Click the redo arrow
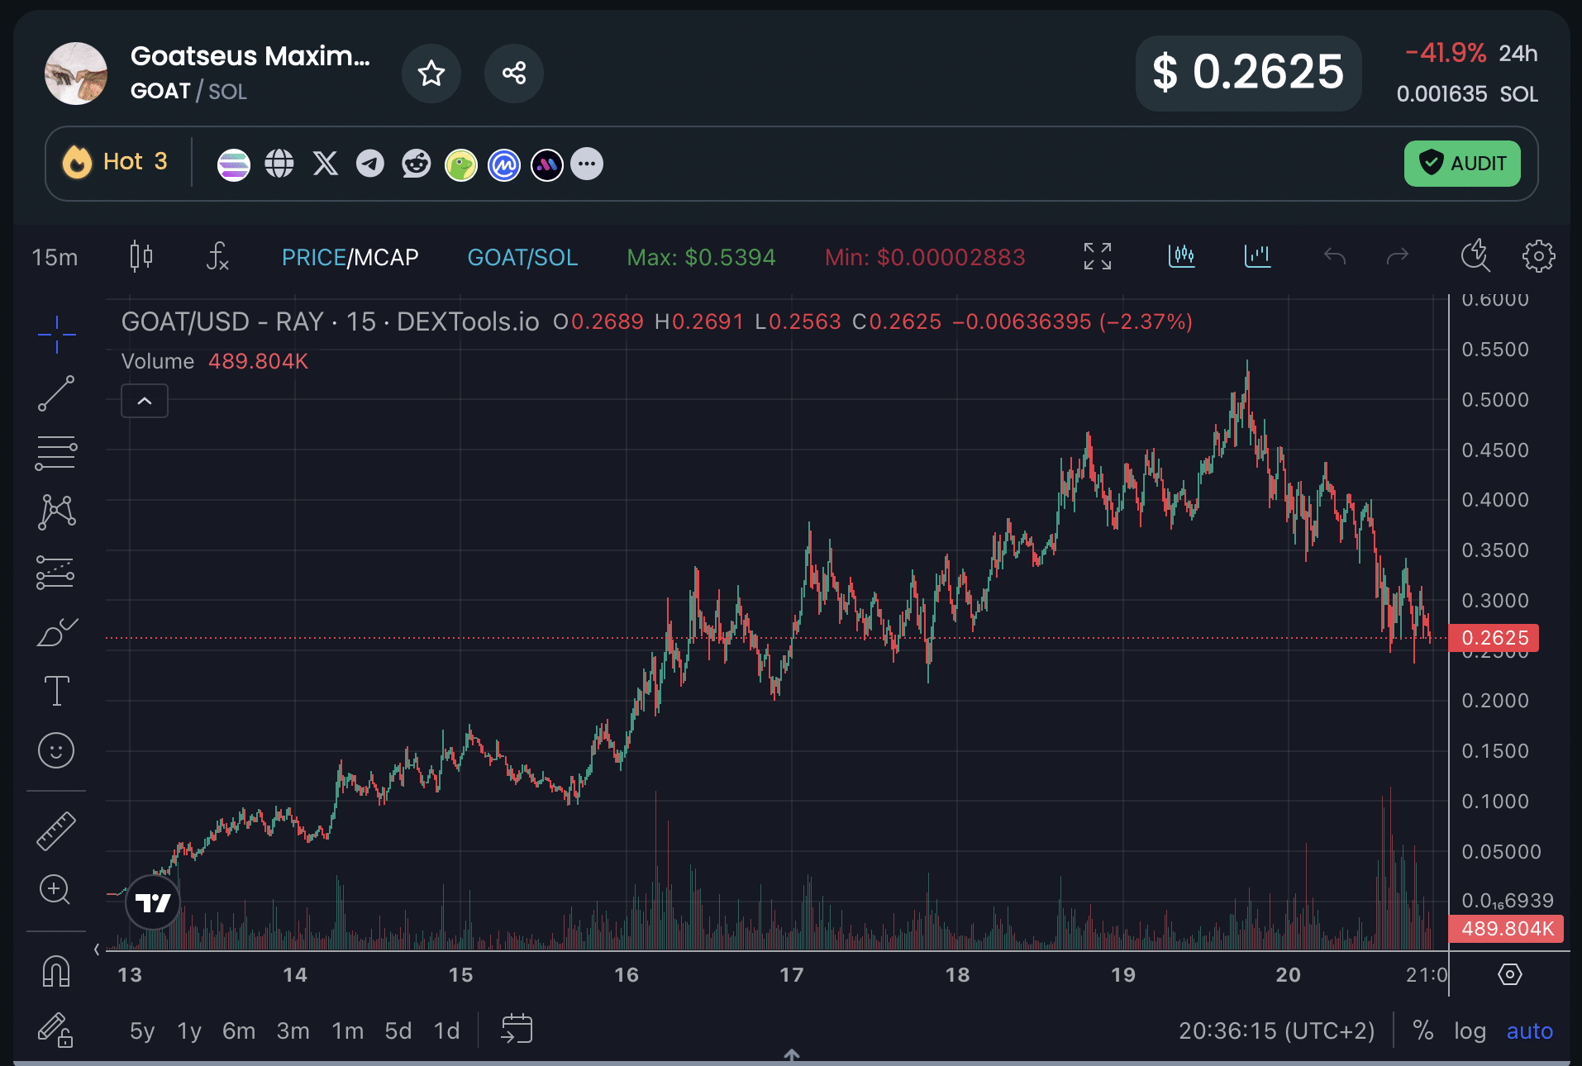This screenshot has width=1582, height=1066. pyautogui.click(x=1397, y=256)
